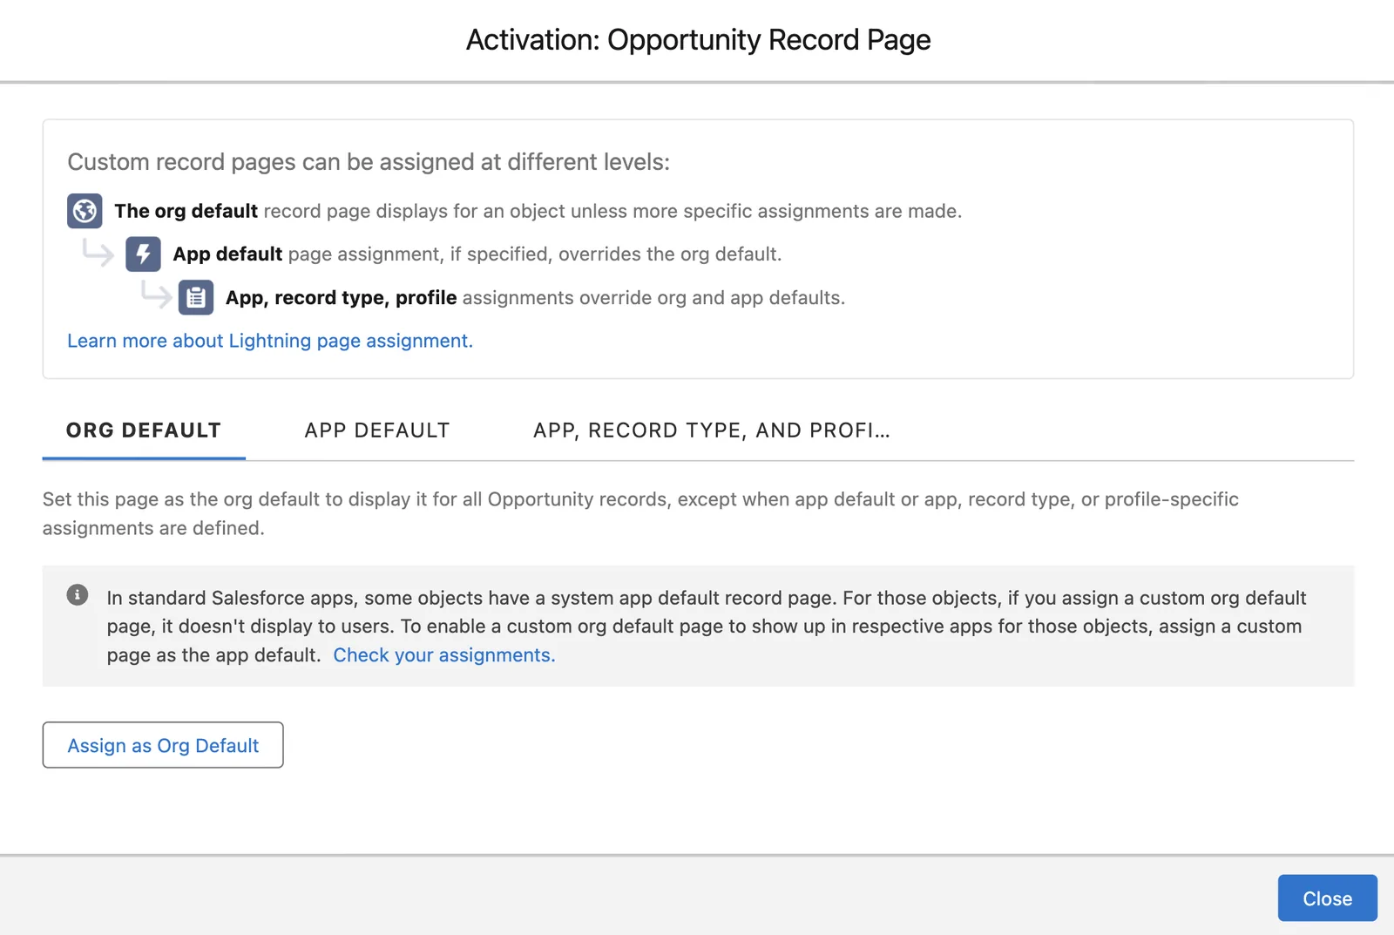Click the Activation: Opportunity Record Page title
The width and height of the screenshot is (1394, 935).
pyautogui.click(x=698, y=40)
